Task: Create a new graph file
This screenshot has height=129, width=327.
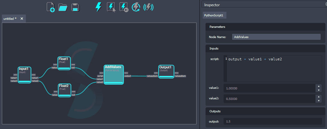Action: tap(50, 7)
